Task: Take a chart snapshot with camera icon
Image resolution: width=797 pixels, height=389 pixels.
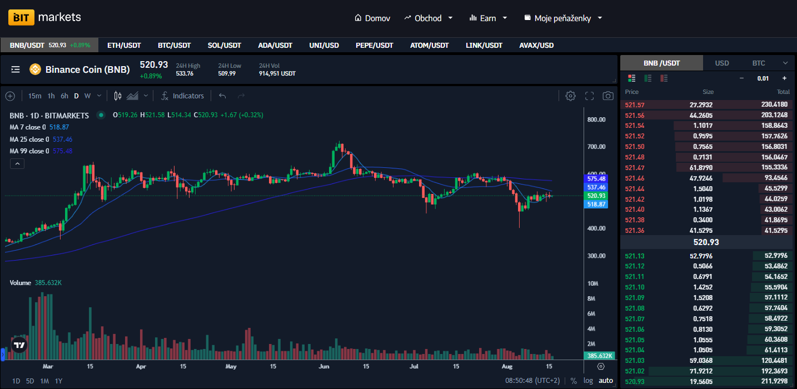Action: tap(608, 96)
